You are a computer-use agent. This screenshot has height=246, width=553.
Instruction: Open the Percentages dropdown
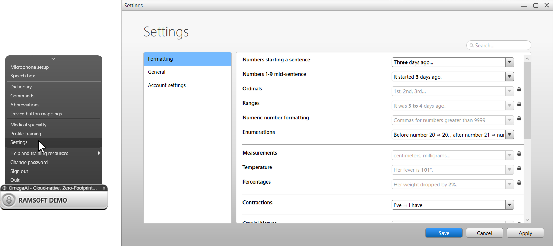(x=509, y=184)
